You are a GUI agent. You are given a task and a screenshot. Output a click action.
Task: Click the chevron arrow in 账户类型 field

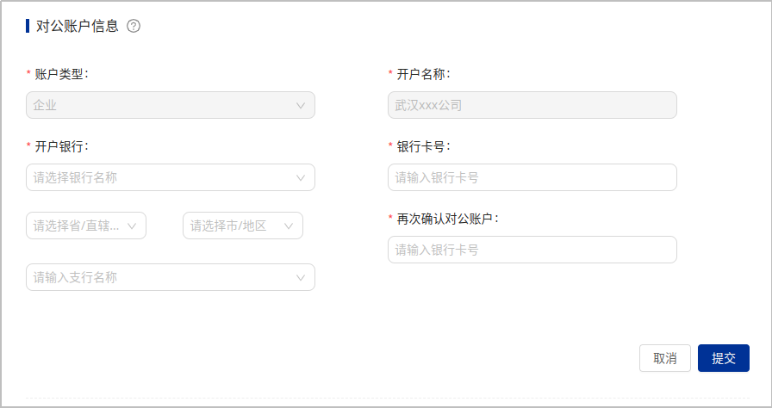pos(301,106)
